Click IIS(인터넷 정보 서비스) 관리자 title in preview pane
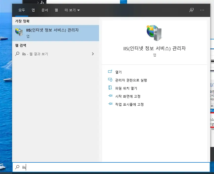 pyautogui.click(x=154, y=48)
